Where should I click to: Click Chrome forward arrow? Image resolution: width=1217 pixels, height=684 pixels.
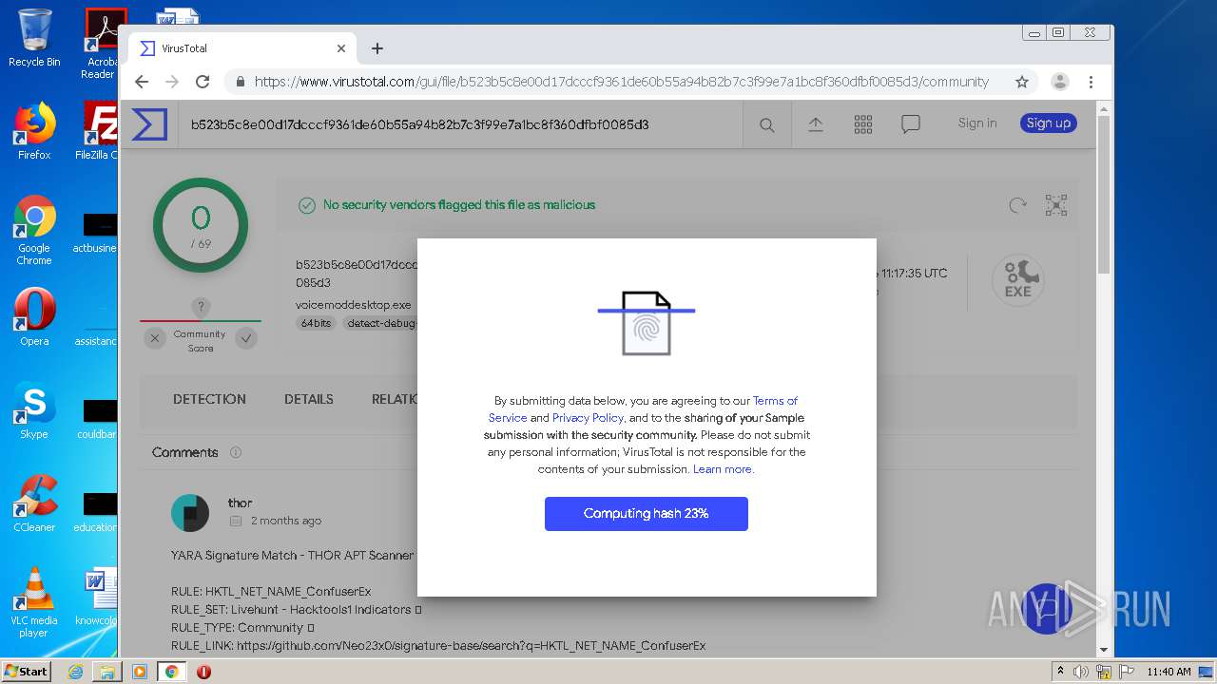pyautogui.click(x=172, y=82)
